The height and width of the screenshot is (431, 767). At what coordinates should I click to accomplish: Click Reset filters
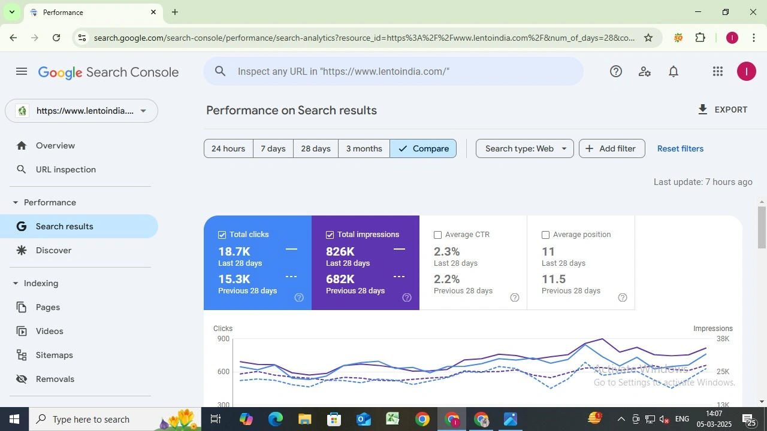pyautogui.click(x=680, y=148)
